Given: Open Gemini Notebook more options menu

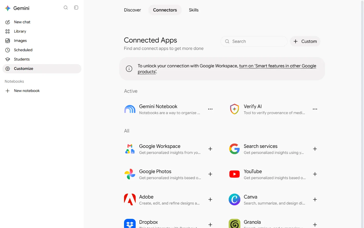Looking at the screenshot, I should [x=210, y=109].
